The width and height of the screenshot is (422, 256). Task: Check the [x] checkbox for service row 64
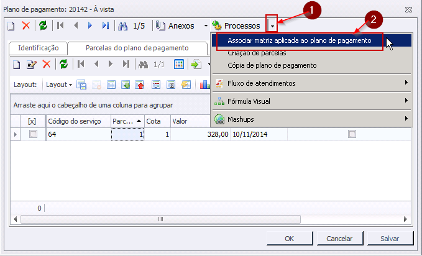click(33, 134)
